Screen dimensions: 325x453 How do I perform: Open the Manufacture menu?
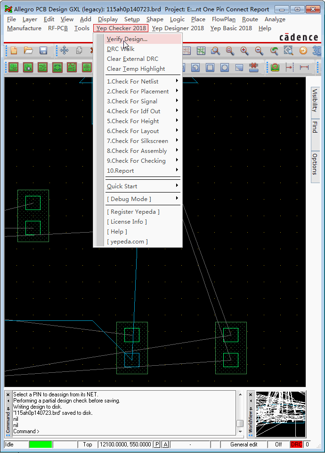coord(24,28)
